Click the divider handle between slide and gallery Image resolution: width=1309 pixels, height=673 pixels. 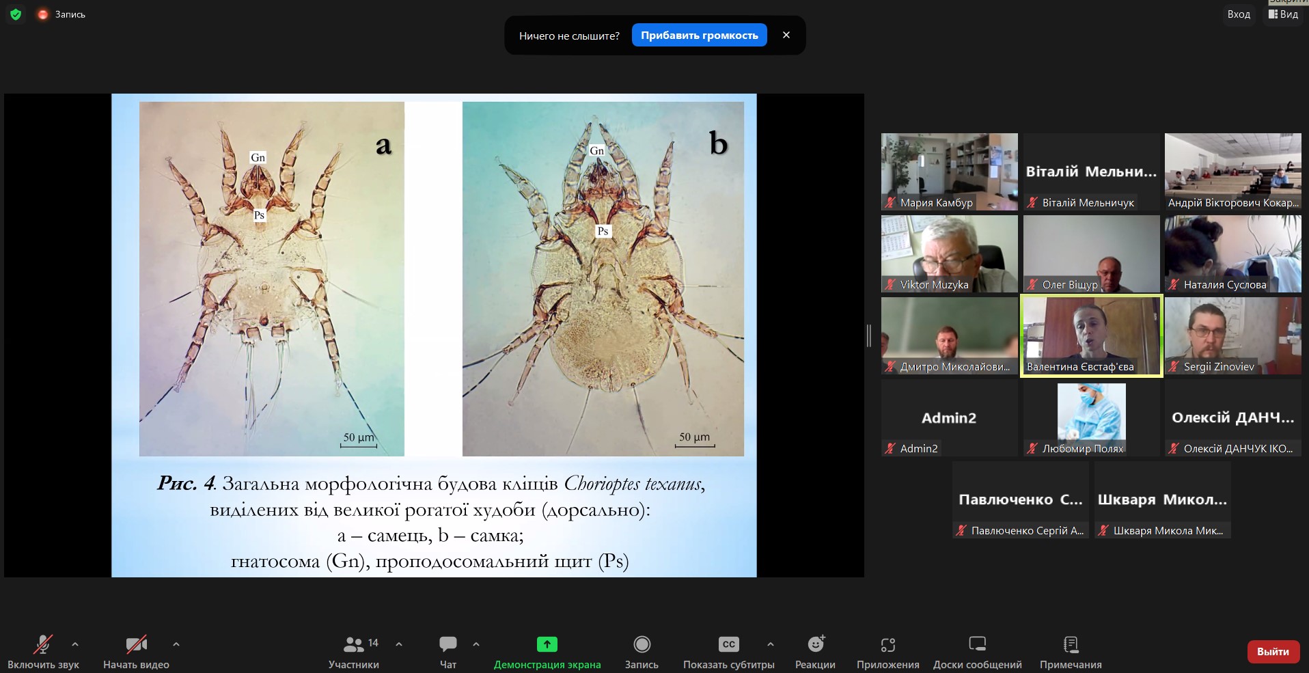coord(869,335)
